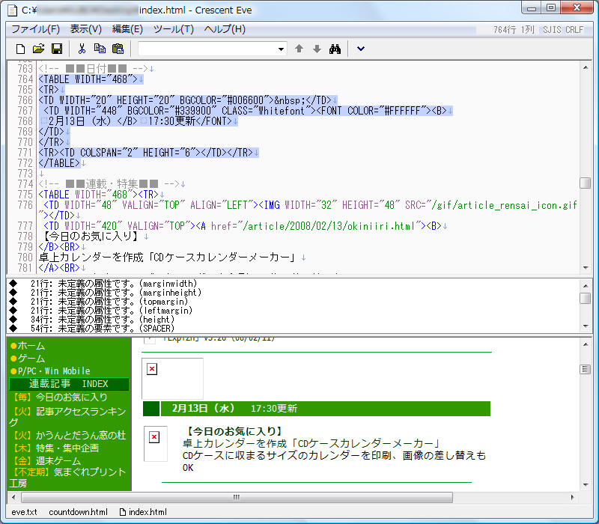Click the SJIS CRLF encoding indicator
Viewport: 599px width, 524px height.
(563, 30)
